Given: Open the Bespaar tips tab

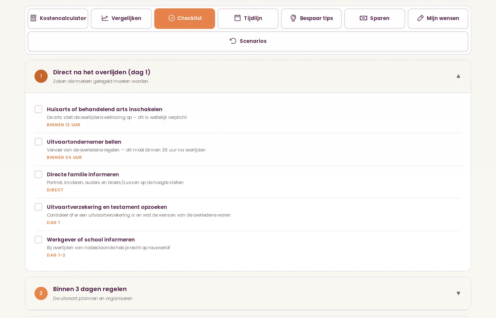Looking at the screenshot, I should (x=311, y=19).
